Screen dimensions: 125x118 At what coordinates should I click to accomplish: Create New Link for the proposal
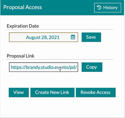pos(52,93)
